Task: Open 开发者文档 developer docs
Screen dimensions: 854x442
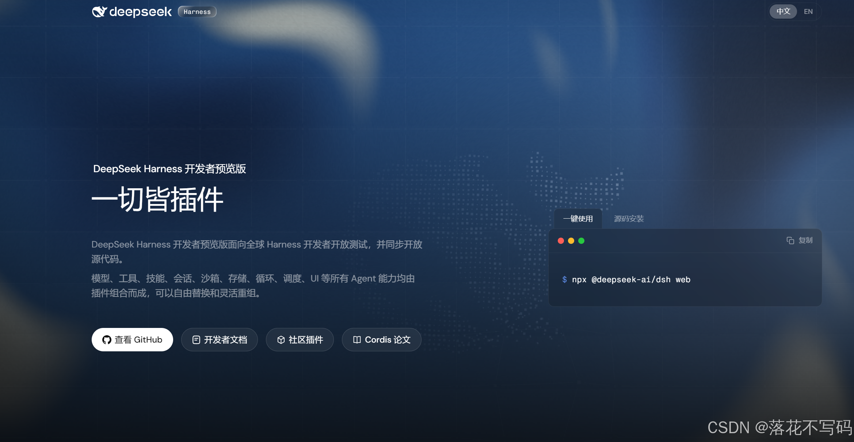Action: coord(220,340)
